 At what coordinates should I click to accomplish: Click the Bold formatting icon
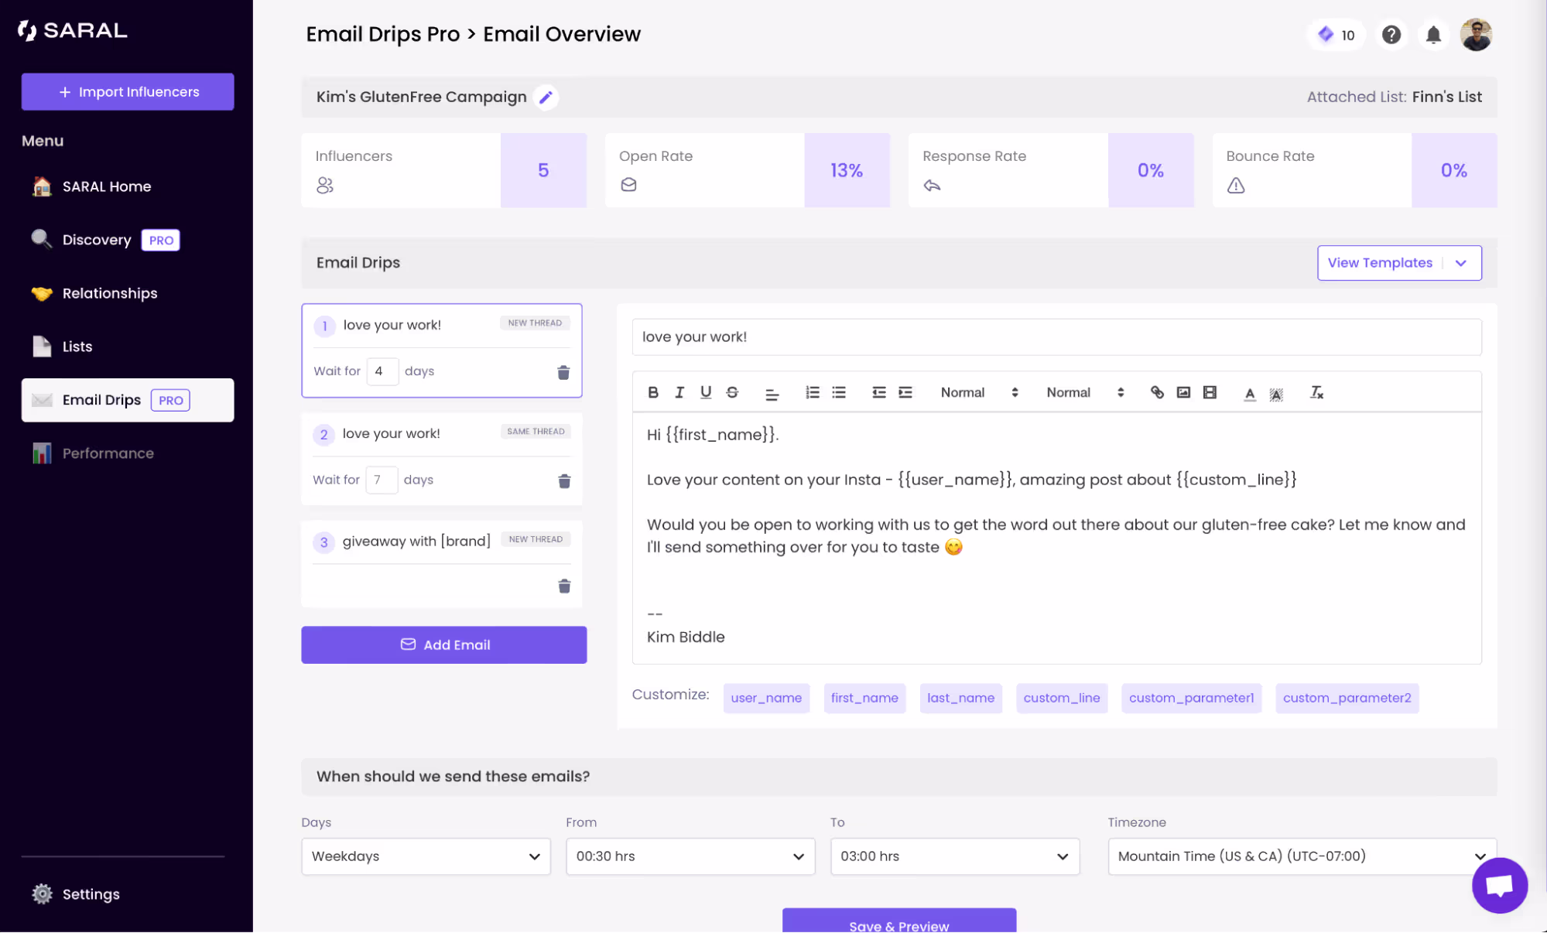pos(653,392)
